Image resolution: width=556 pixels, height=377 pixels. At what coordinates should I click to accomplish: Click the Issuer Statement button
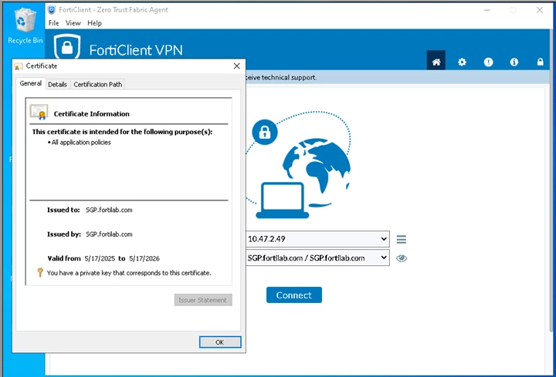tap(203, 300)
